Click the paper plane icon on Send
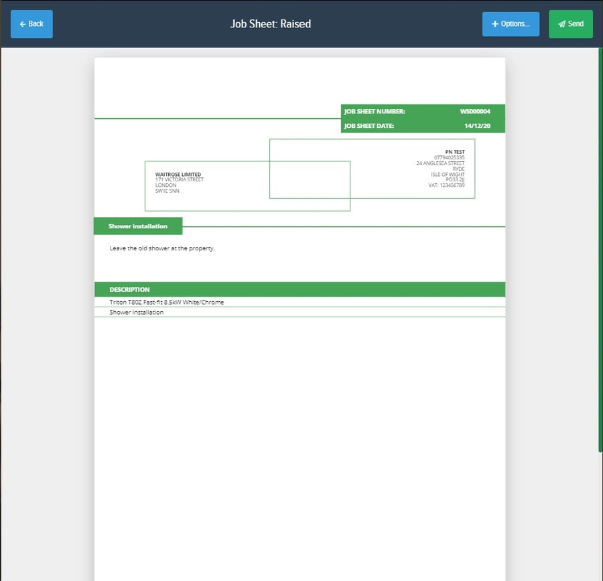Viewport: 603px width, 581px height. click(x=561, y=24)
